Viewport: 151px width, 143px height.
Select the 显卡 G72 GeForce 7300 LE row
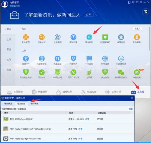(67, 119)
